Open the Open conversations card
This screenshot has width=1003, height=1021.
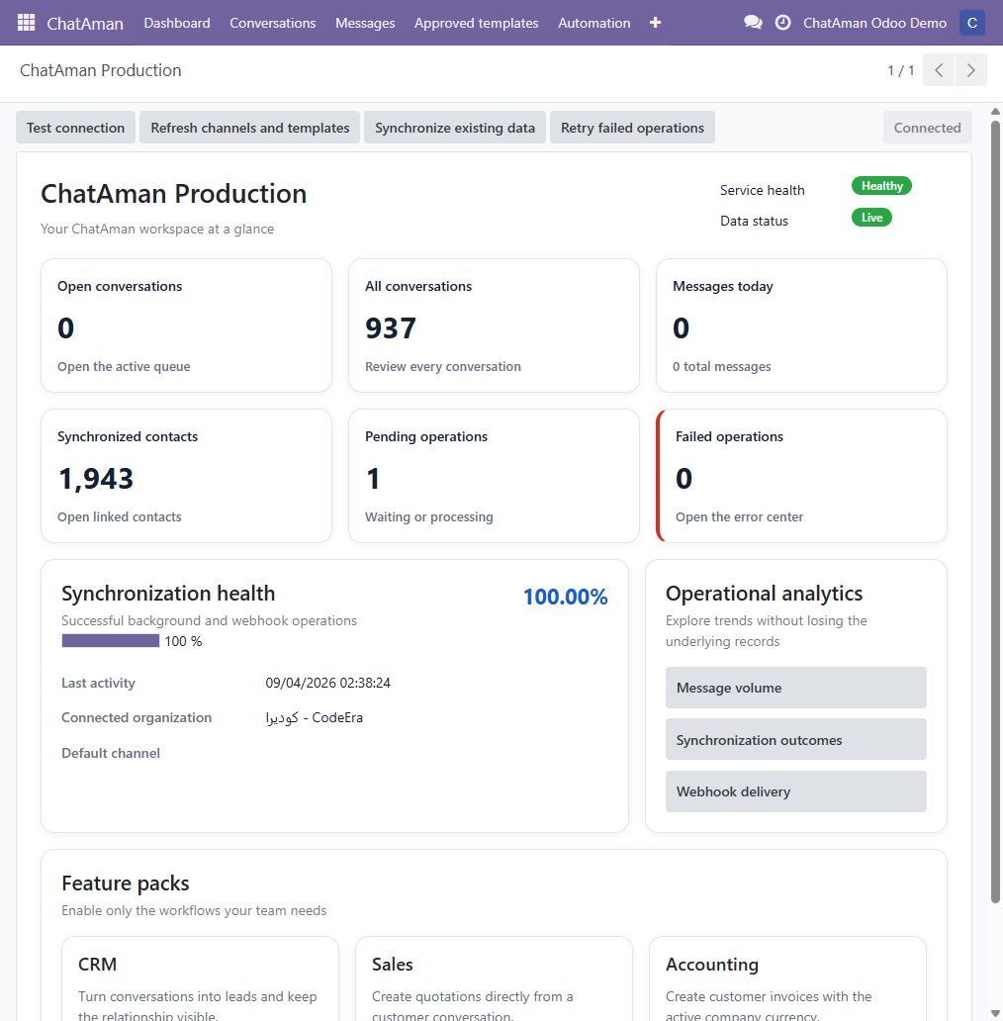pyautogui.click(x=186, y=325)
